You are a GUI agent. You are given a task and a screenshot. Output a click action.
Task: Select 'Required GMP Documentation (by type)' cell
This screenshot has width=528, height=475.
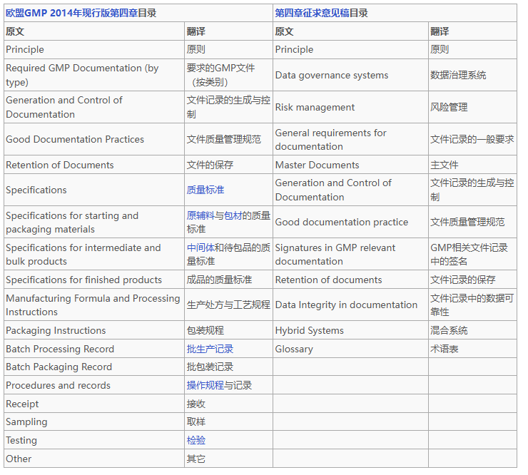(94, 75)
